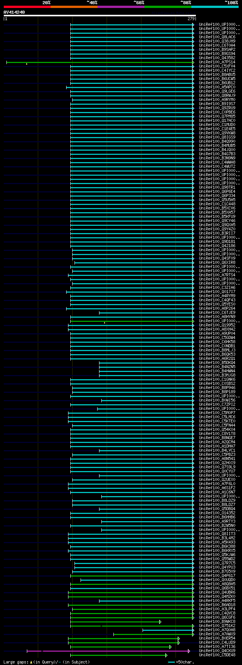Select the UniRef100_B6UB12 label
Screen dimensions: 242x665
point(217,83)
